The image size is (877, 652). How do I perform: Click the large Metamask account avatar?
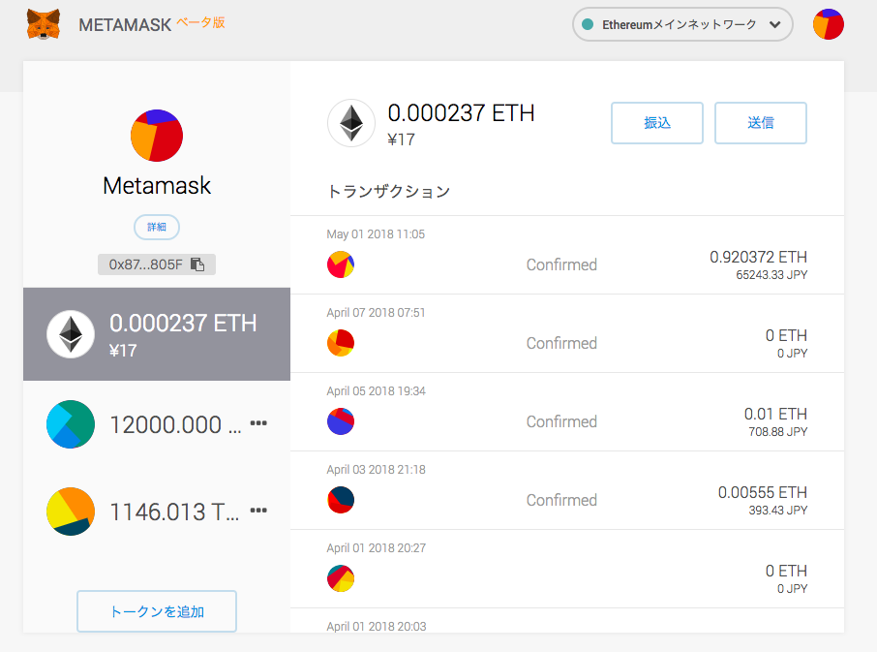pos(157,136)
